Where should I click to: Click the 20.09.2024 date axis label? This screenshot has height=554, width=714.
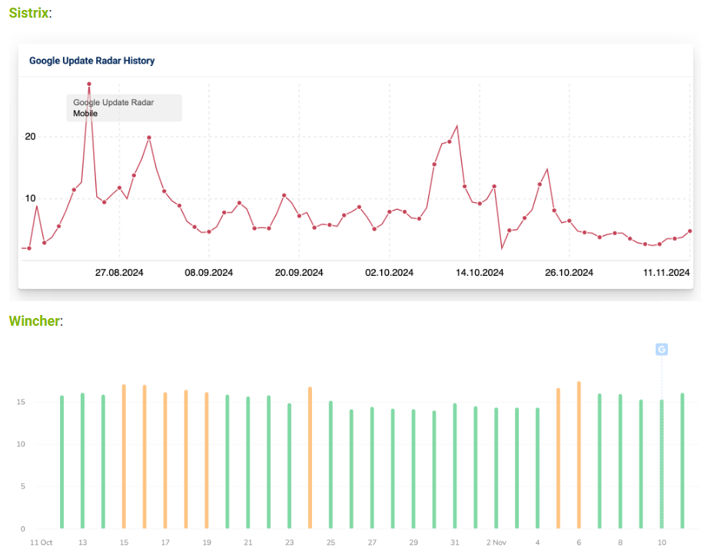[299, 273]
